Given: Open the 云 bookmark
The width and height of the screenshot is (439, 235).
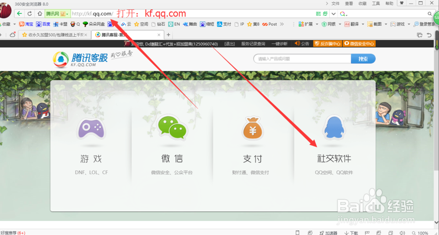Looking at the screenshot, I should coord(126,24).
